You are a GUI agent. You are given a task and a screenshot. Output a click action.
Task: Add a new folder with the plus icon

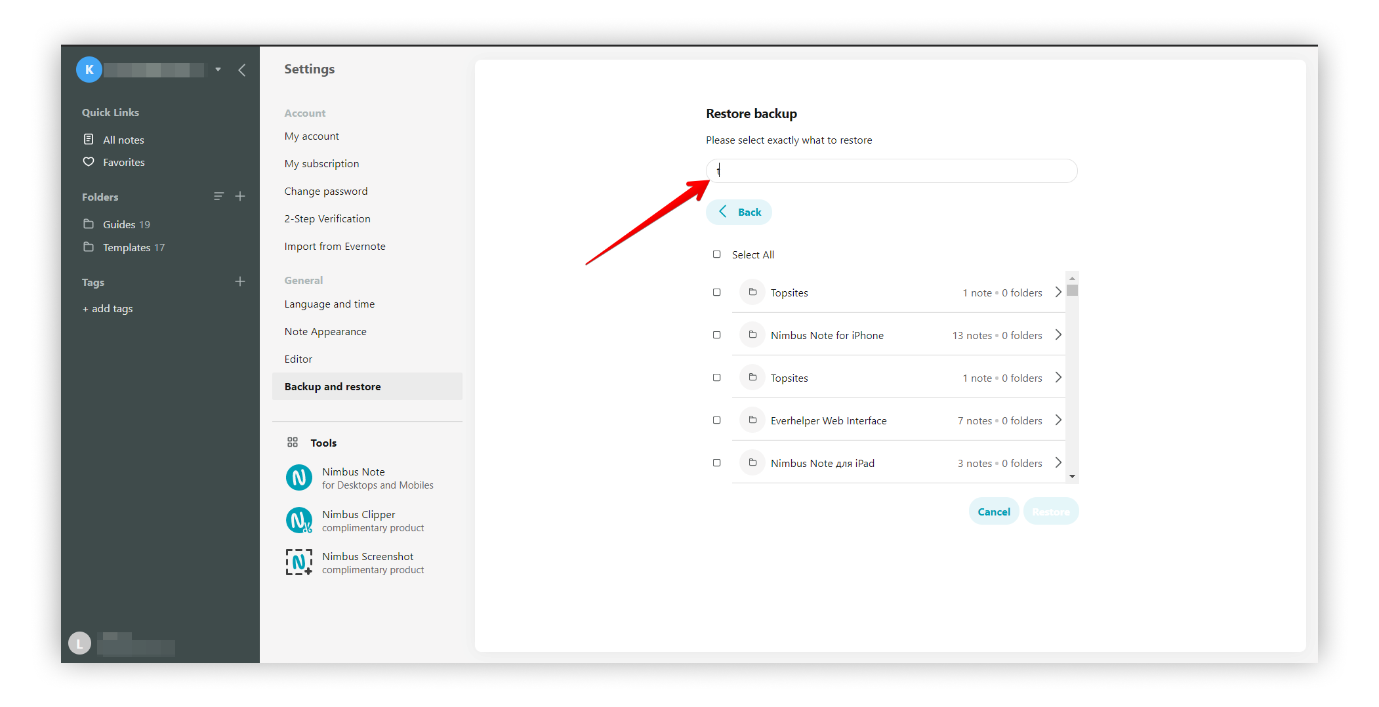click(240, 196)
